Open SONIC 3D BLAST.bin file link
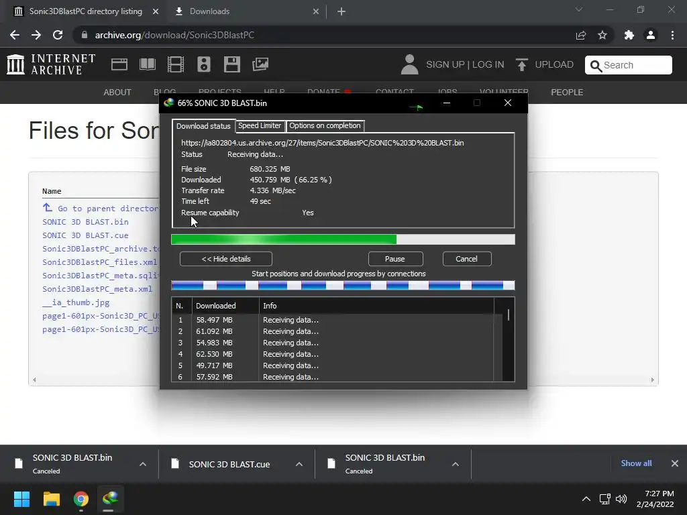The image size is (687, 515). [85, 222]
